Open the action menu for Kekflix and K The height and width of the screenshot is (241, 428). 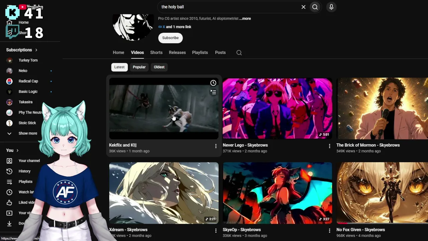pyautogui.click(x=216, y=146)
